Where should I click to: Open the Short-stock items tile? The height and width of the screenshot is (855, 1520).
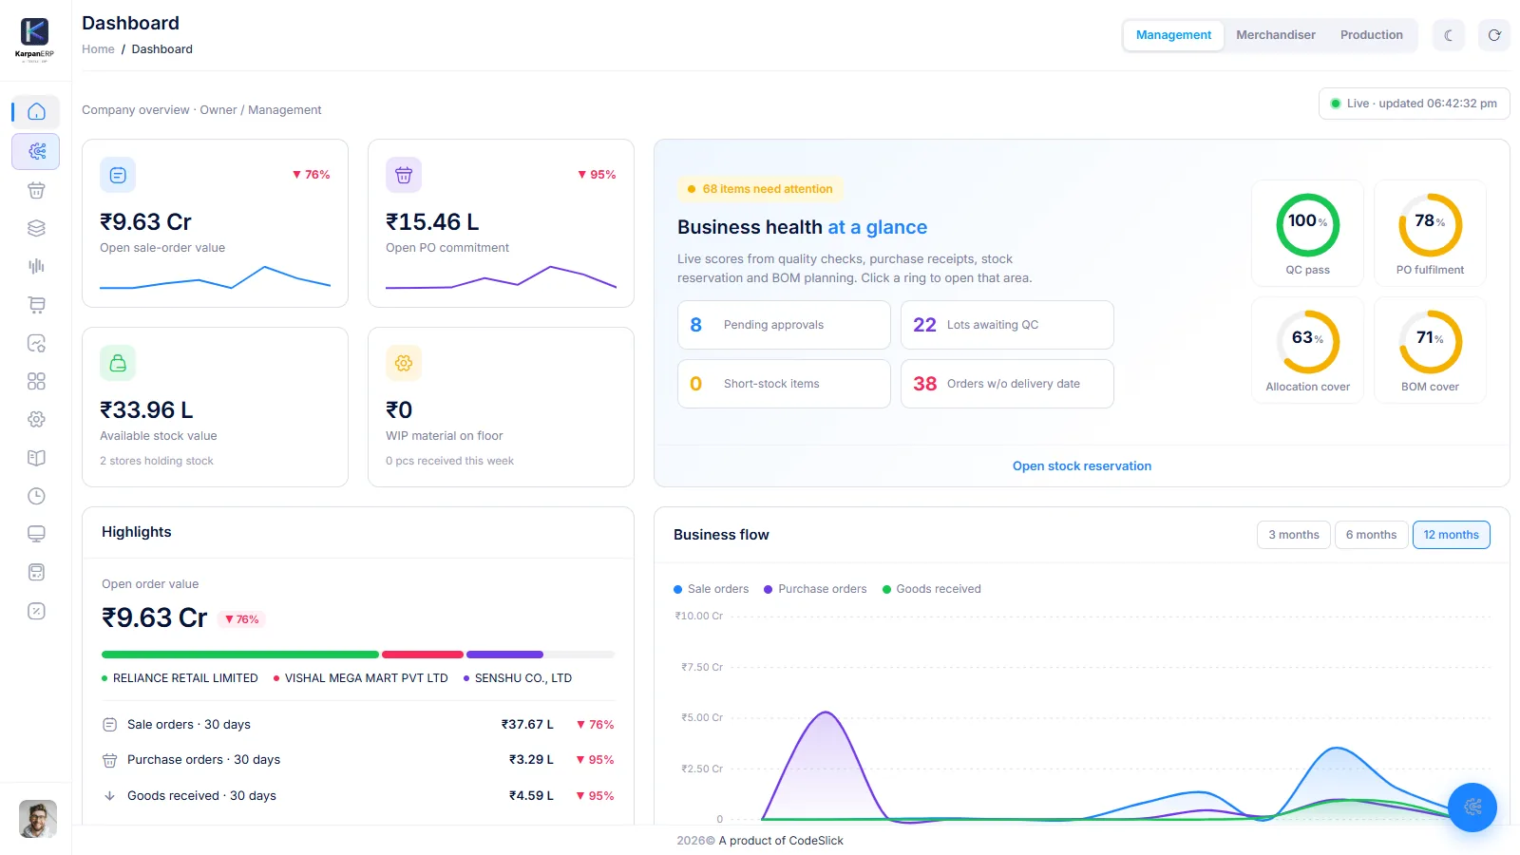tap(784, 384)
